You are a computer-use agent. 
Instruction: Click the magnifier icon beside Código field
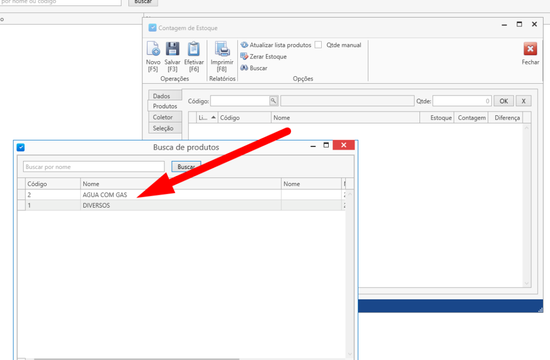[x=273, y=101]
